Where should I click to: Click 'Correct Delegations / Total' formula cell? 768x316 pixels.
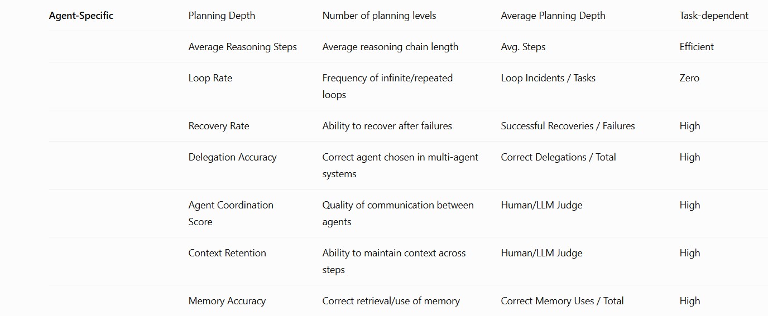tap(559, 157)
